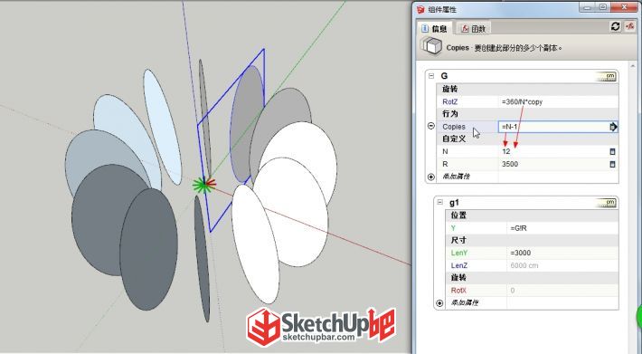This screenshot has width=642, height=354.
Task: Add an attribute to component g1
Action: tap(439, 303)
